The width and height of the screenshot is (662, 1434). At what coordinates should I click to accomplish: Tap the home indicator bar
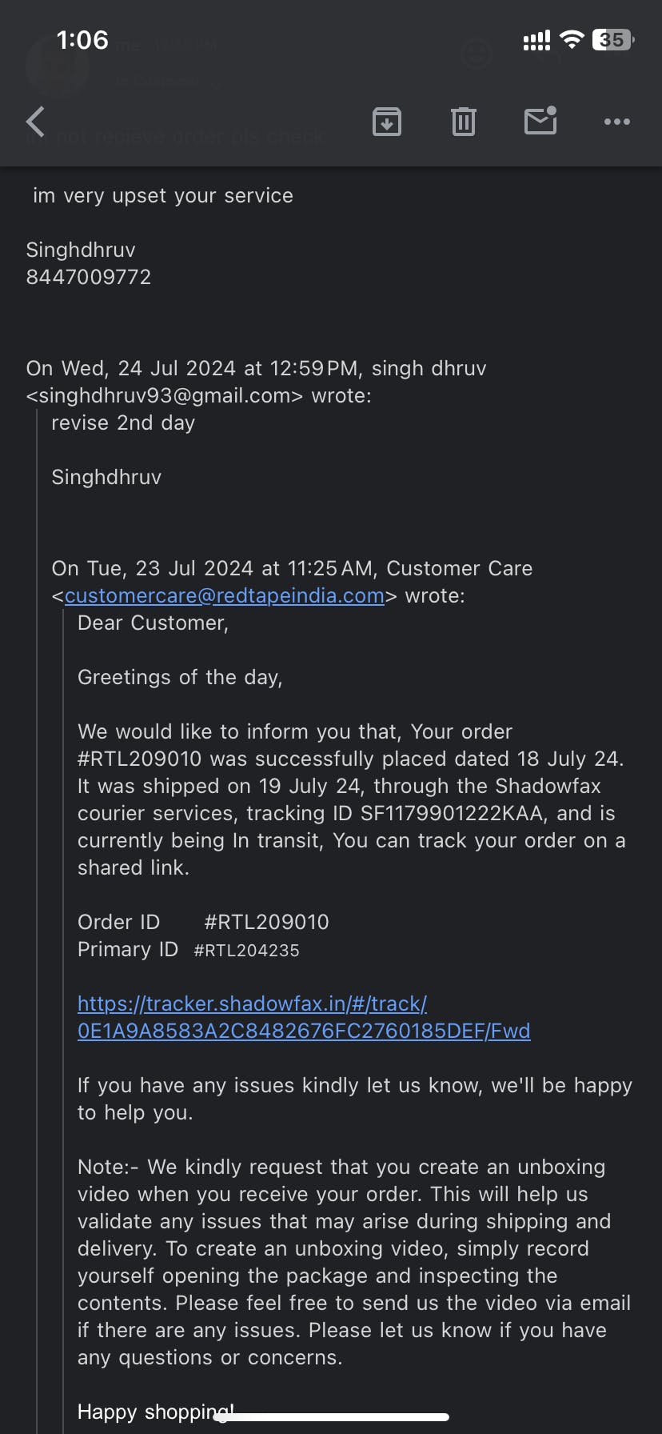click(x=331, y=1417)
